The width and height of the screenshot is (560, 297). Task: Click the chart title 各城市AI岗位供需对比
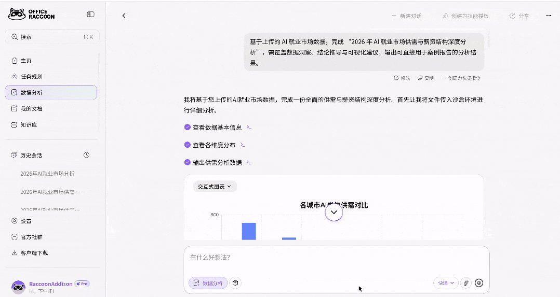pos(334,205)
